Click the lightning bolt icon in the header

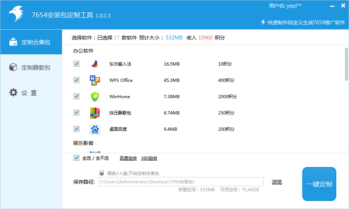click(263, 22)
